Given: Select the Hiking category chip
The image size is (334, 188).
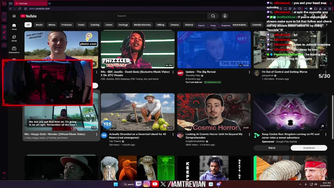Looking at the screenshot, I should (160, 25).
